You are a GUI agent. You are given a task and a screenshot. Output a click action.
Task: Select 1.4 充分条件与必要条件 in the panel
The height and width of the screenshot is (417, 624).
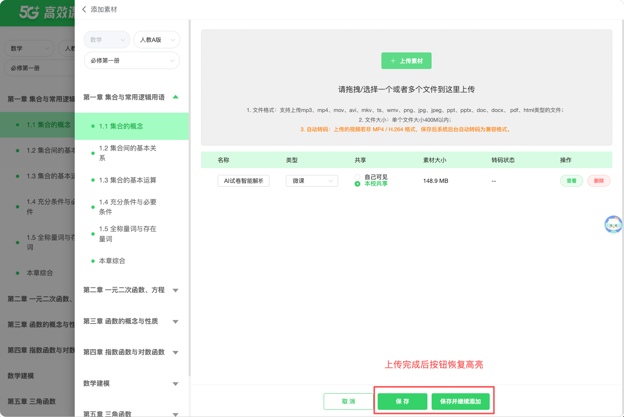click(132, 207)
